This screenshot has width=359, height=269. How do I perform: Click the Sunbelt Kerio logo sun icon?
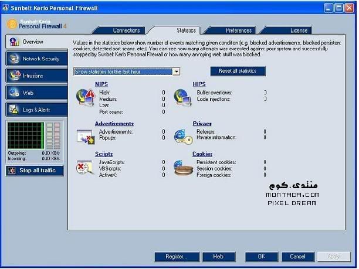click(12, 24)
